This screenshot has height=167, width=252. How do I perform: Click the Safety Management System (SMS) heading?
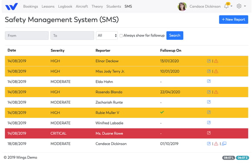click(x=62, y=20)
